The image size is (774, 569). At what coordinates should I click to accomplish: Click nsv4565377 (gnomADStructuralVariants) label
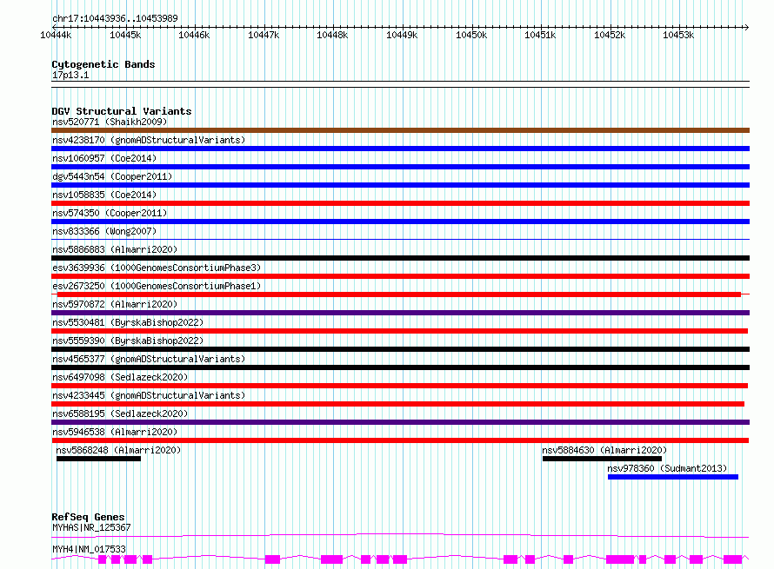pos(149,359)
